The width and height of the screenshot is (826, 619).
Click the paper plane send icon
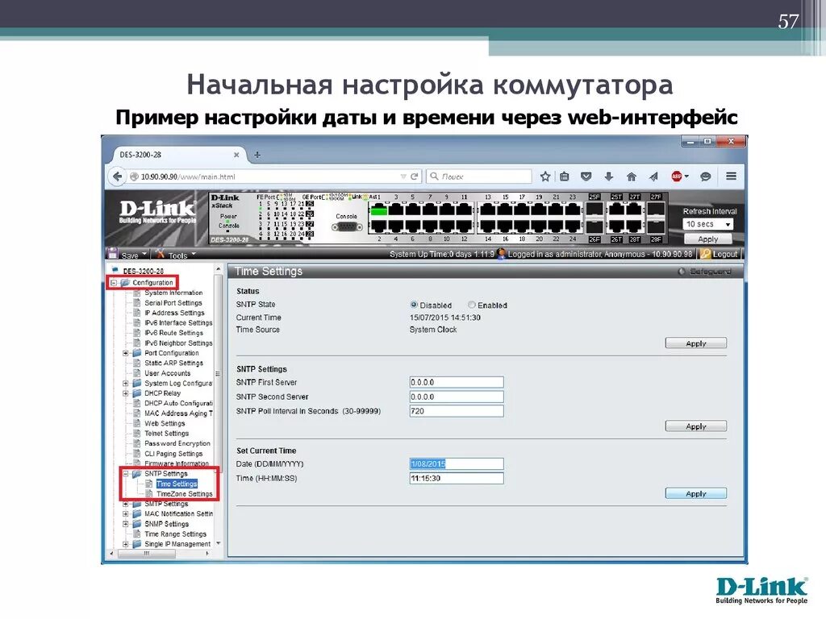coord(653,177)
